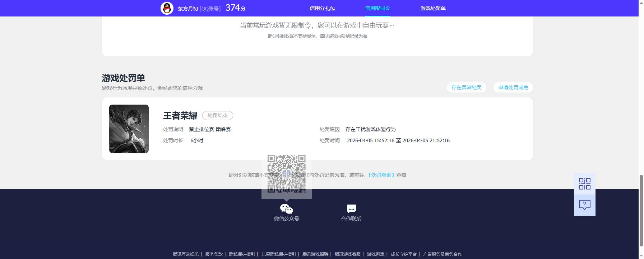Click the 合作联系 label
The height and width of the screenshot is (259, 644).
[351, 219]
